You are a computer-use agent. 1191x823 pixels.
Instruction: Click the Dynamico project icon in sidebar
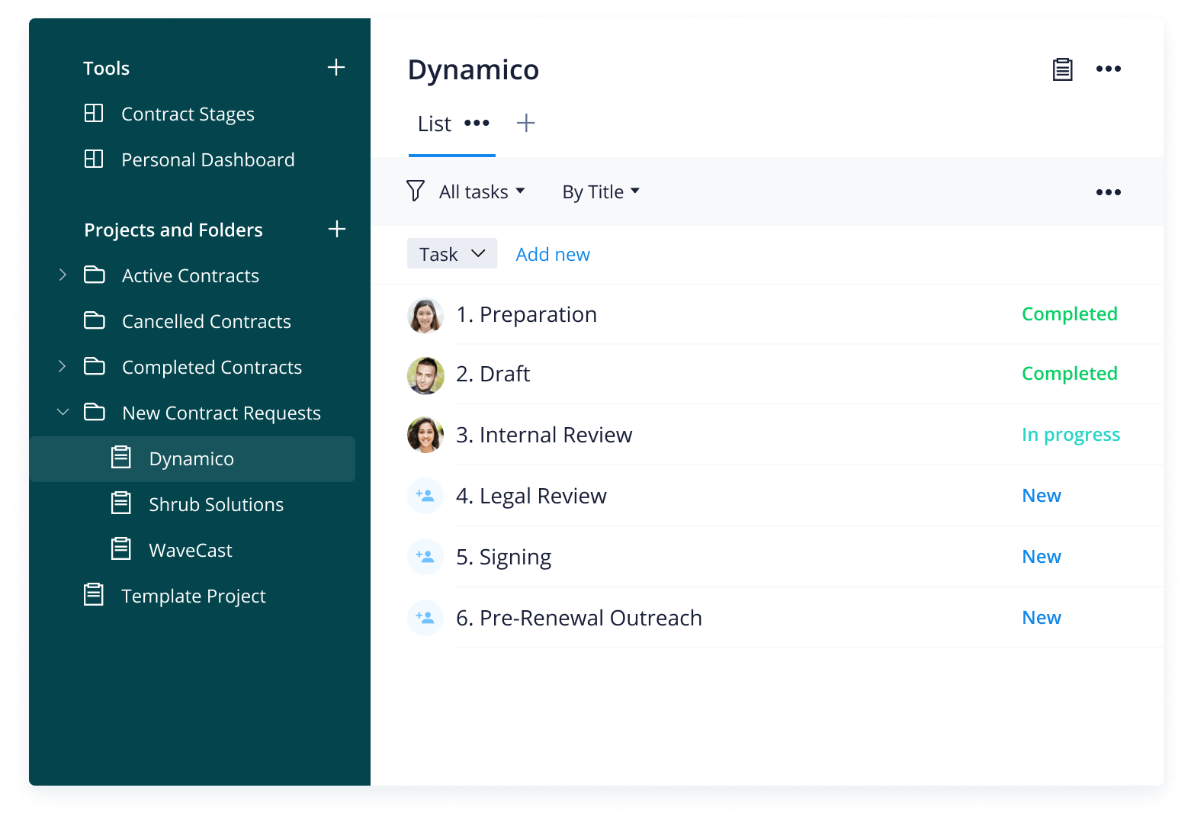[121, 458]
